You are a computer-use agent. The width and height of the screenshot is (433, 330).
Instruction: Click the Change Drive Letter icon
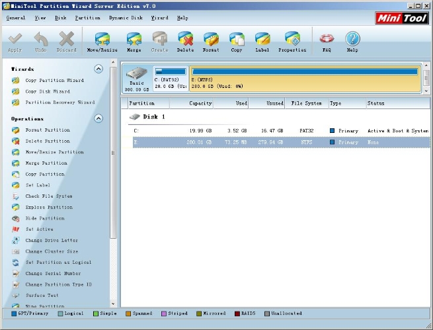16,241
